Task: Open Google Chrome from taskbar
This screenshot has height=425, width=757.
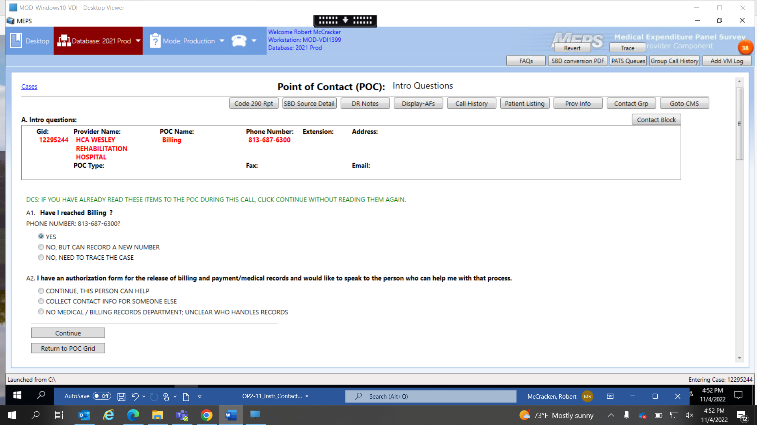Action: pos(206,415)
